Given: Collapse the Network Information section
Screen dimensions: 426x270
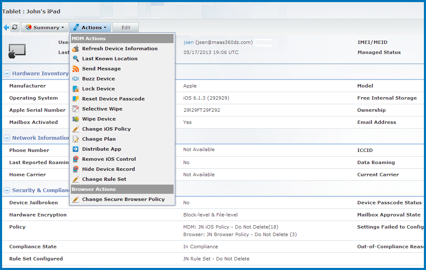Looking at the screenshot, I should click(7, 138).
